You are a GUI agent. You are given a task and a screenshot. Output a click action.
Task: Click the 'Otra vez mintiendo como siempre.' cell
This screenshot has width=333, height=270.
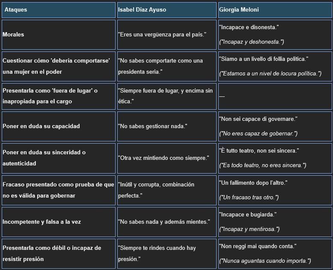click(164, 158)
